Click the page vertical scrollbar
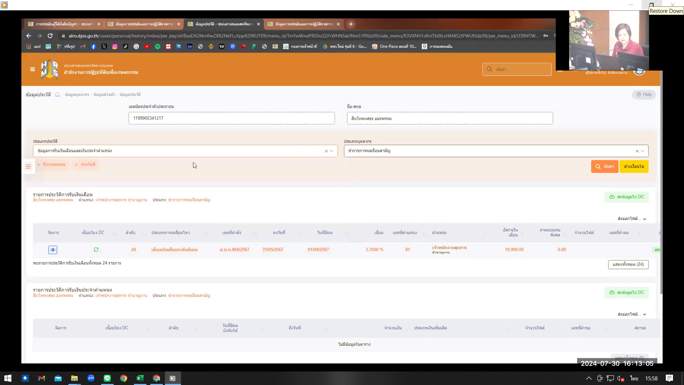 click(661, 182)
